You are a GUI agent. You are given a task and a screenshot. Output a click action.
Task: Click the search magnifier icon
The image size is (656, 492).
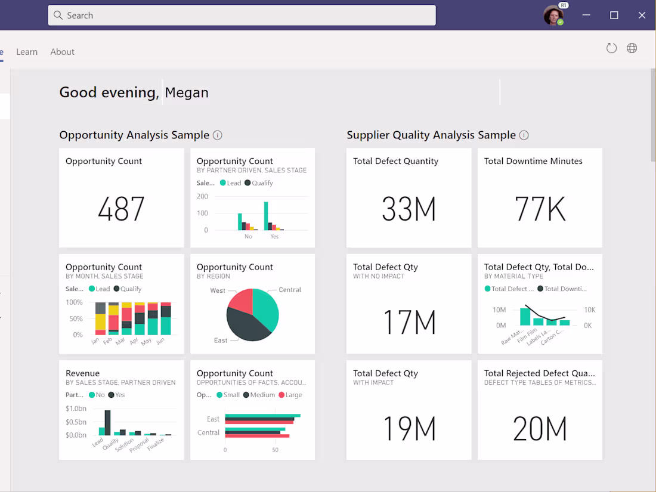(x=58, y=15)
